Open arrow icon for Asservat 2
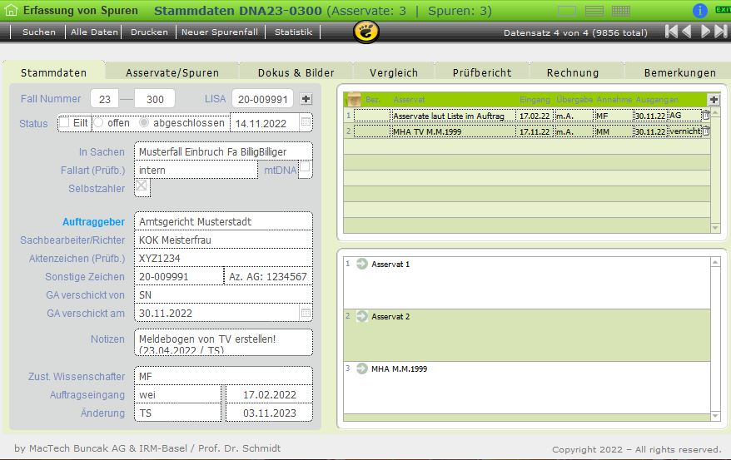 (362, 316)
